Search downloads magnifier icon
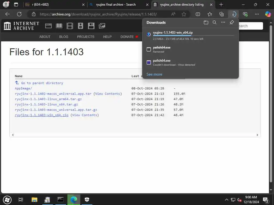 point(214,22)
